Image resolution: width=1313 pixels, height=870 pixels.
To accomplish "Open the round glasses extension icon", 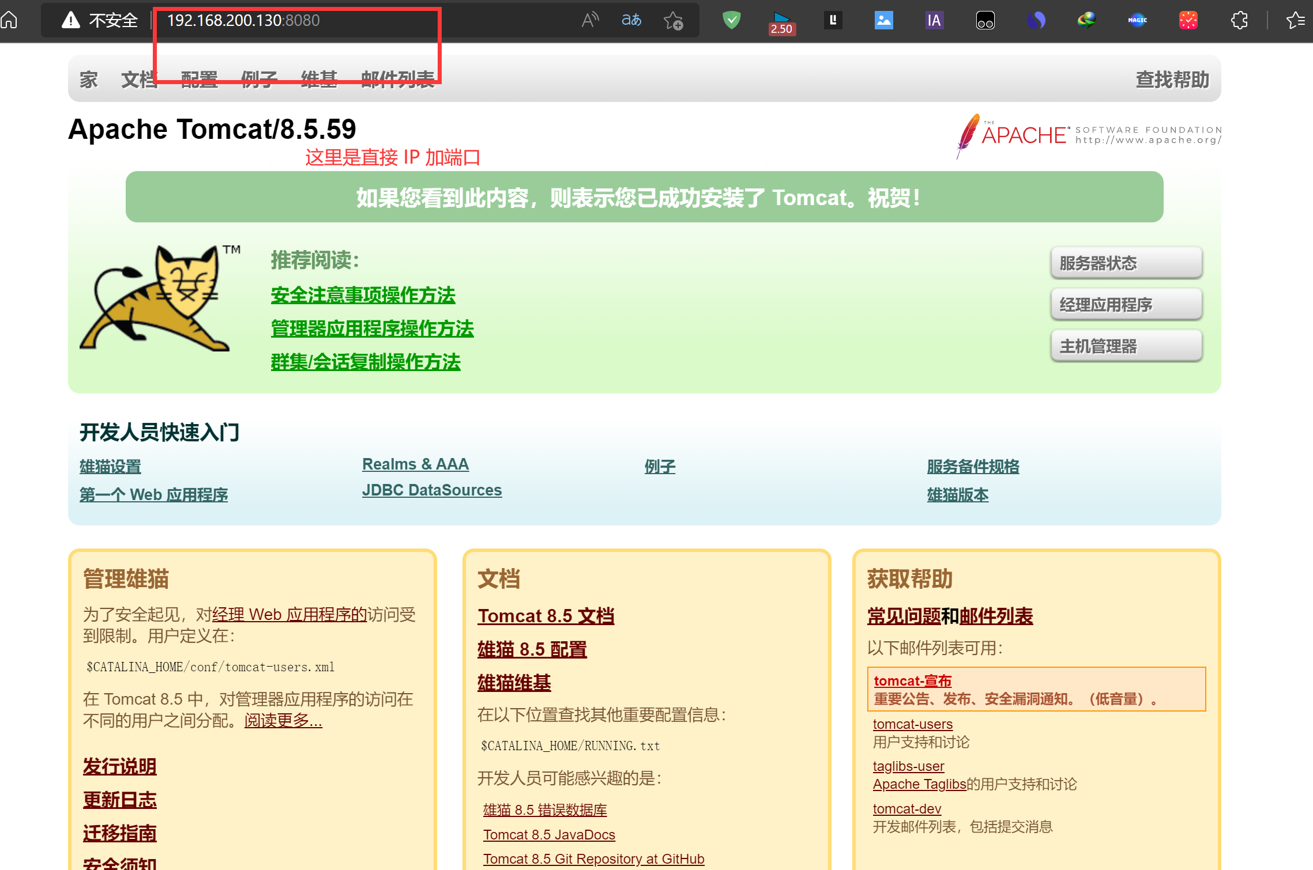I will point(985,20).
